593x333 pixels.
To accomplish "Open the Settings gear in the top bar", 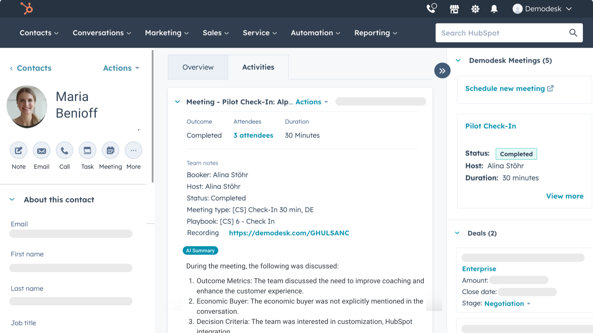I will (x=475, y=9).
